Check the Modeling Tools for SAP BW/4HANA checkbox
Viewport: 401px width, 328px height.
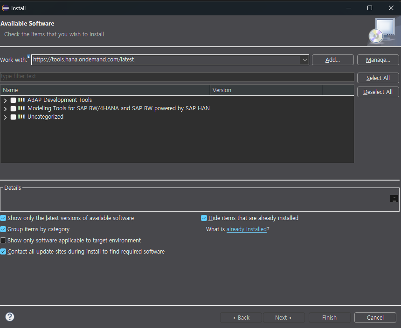point(14,109)
